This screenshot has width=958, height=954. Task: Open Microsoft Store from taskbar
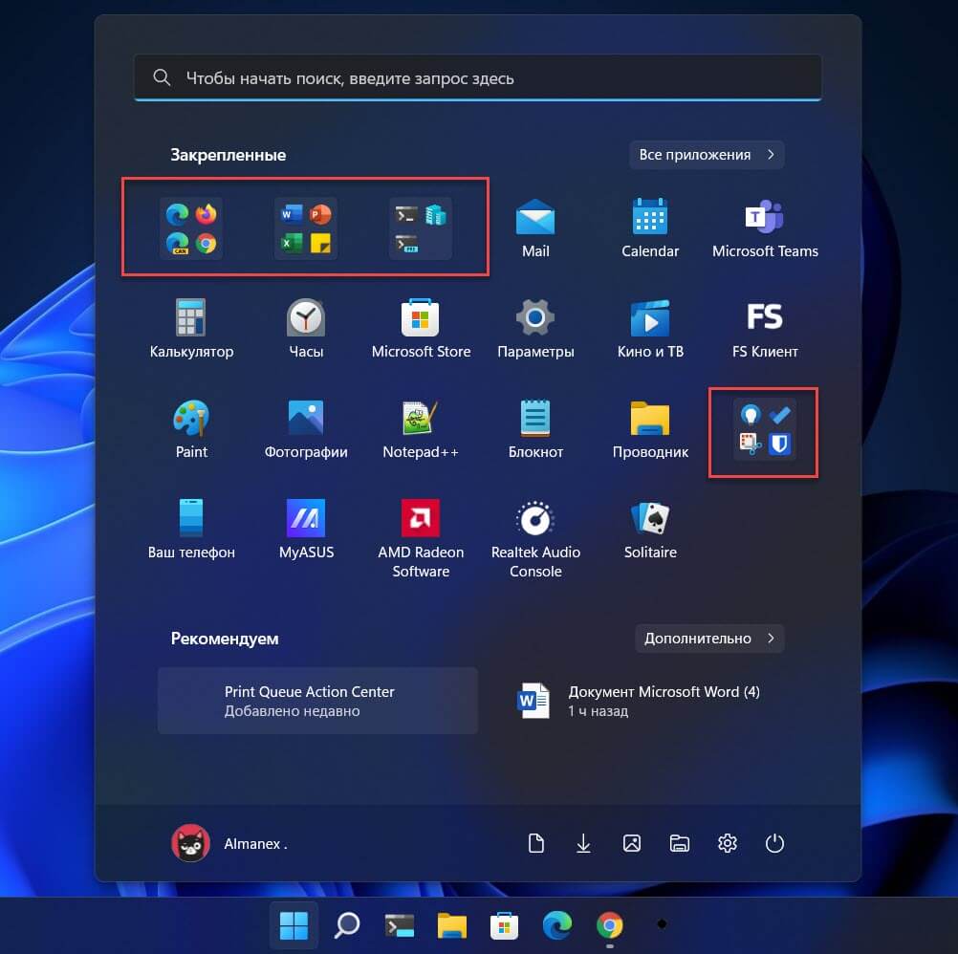point(505,924)
